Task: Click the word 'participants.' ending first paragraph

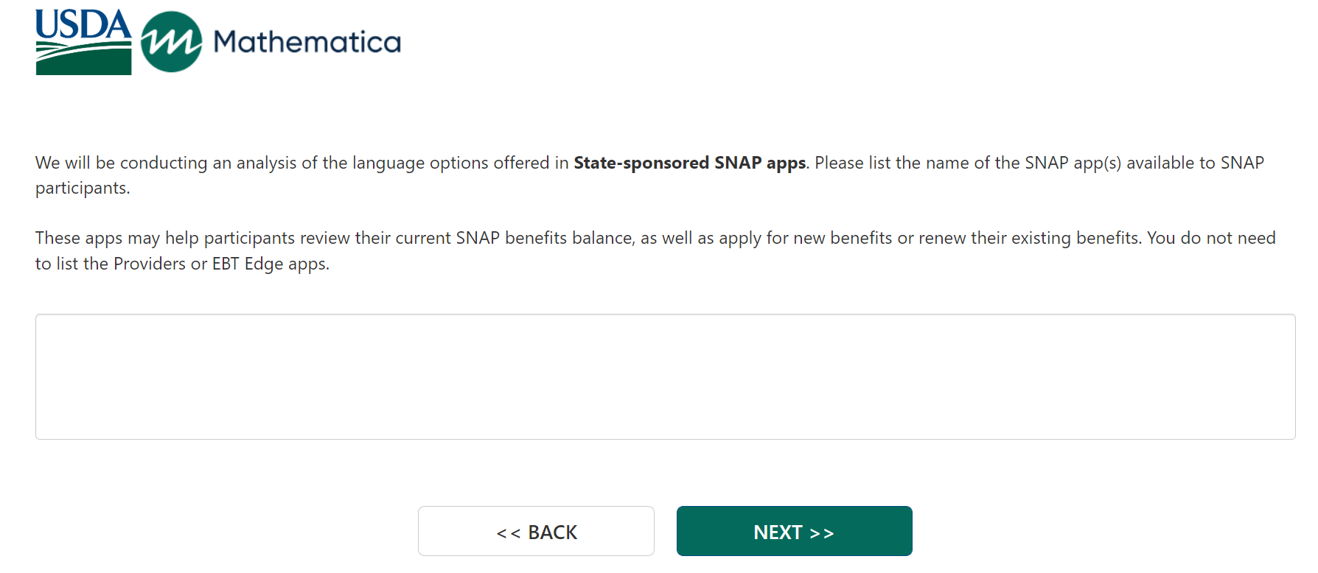Action: point(83,189)
